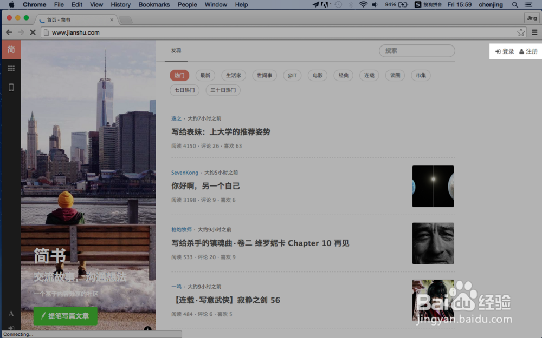Open Chrome's hamburger menu icon
The image size is (542, 338).
point(535,32)
